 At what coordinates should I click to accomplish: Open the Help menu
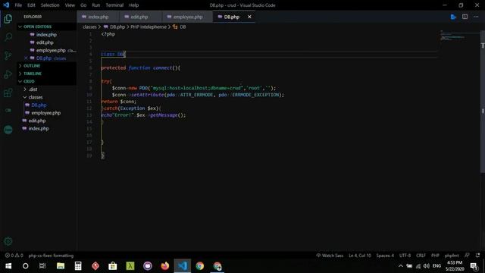click(x=133, y=5)
